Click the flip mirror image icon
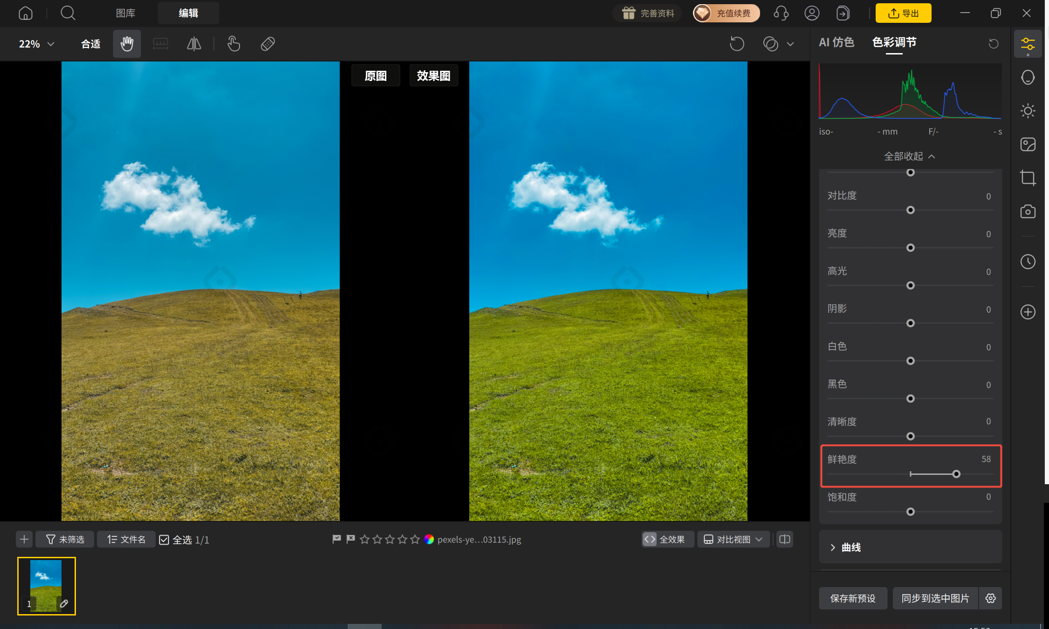1049x629 pixels. [x=194, y=44]
